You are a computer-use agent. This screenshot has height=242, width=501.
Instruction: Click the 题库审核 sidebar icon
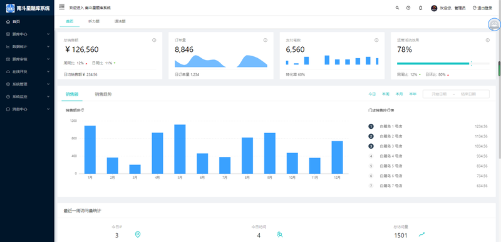(x=8, y=59)
